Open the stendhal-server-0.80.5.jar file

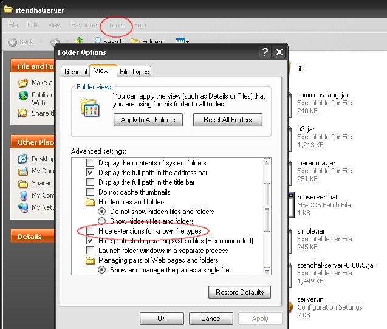(x=337, y=266)
